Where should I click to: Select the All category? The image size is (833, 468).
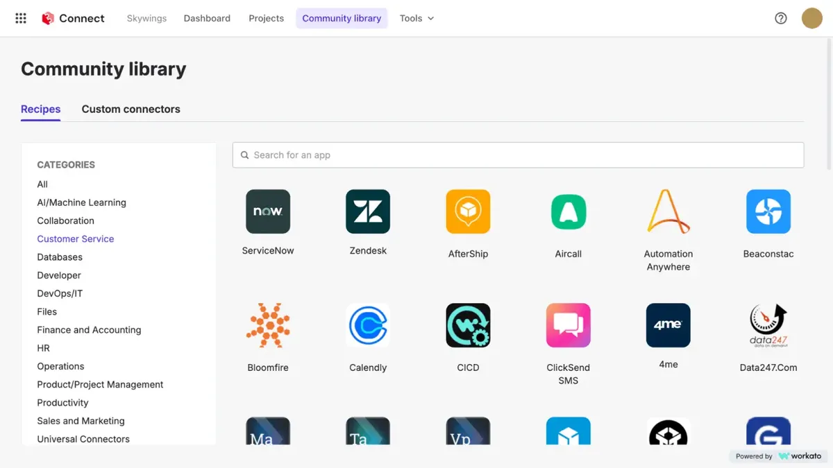(x=42, y=184)
